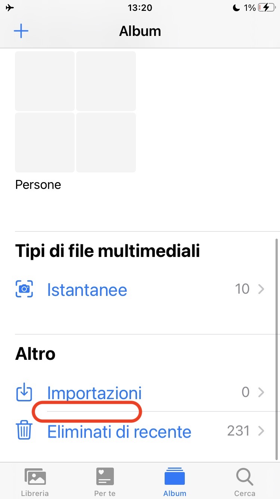Viewport: 280px width, 499px height.
Task: Open Eliminati di recente album
Action: click(x=119, y=432)
